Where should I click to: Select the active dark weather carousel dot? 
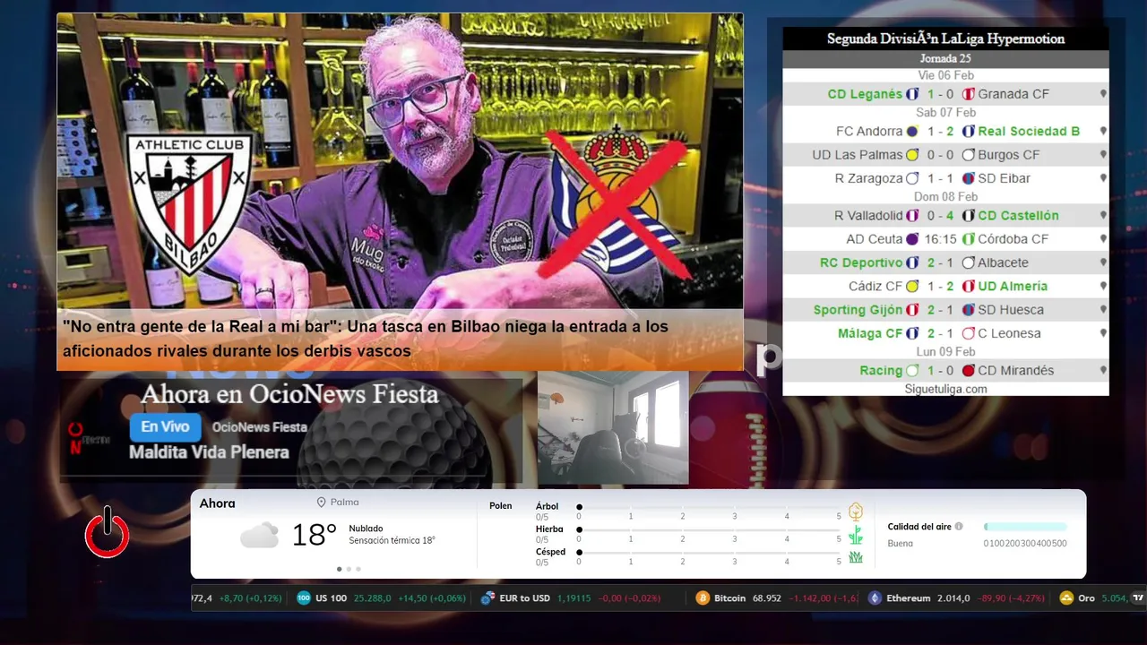(x=339, y=569)
